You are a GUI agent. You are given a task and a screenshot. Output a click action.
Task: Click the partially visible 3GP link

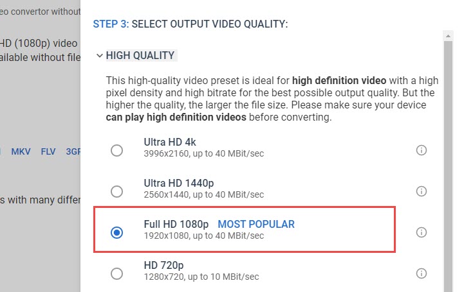(x=73, y=152)
